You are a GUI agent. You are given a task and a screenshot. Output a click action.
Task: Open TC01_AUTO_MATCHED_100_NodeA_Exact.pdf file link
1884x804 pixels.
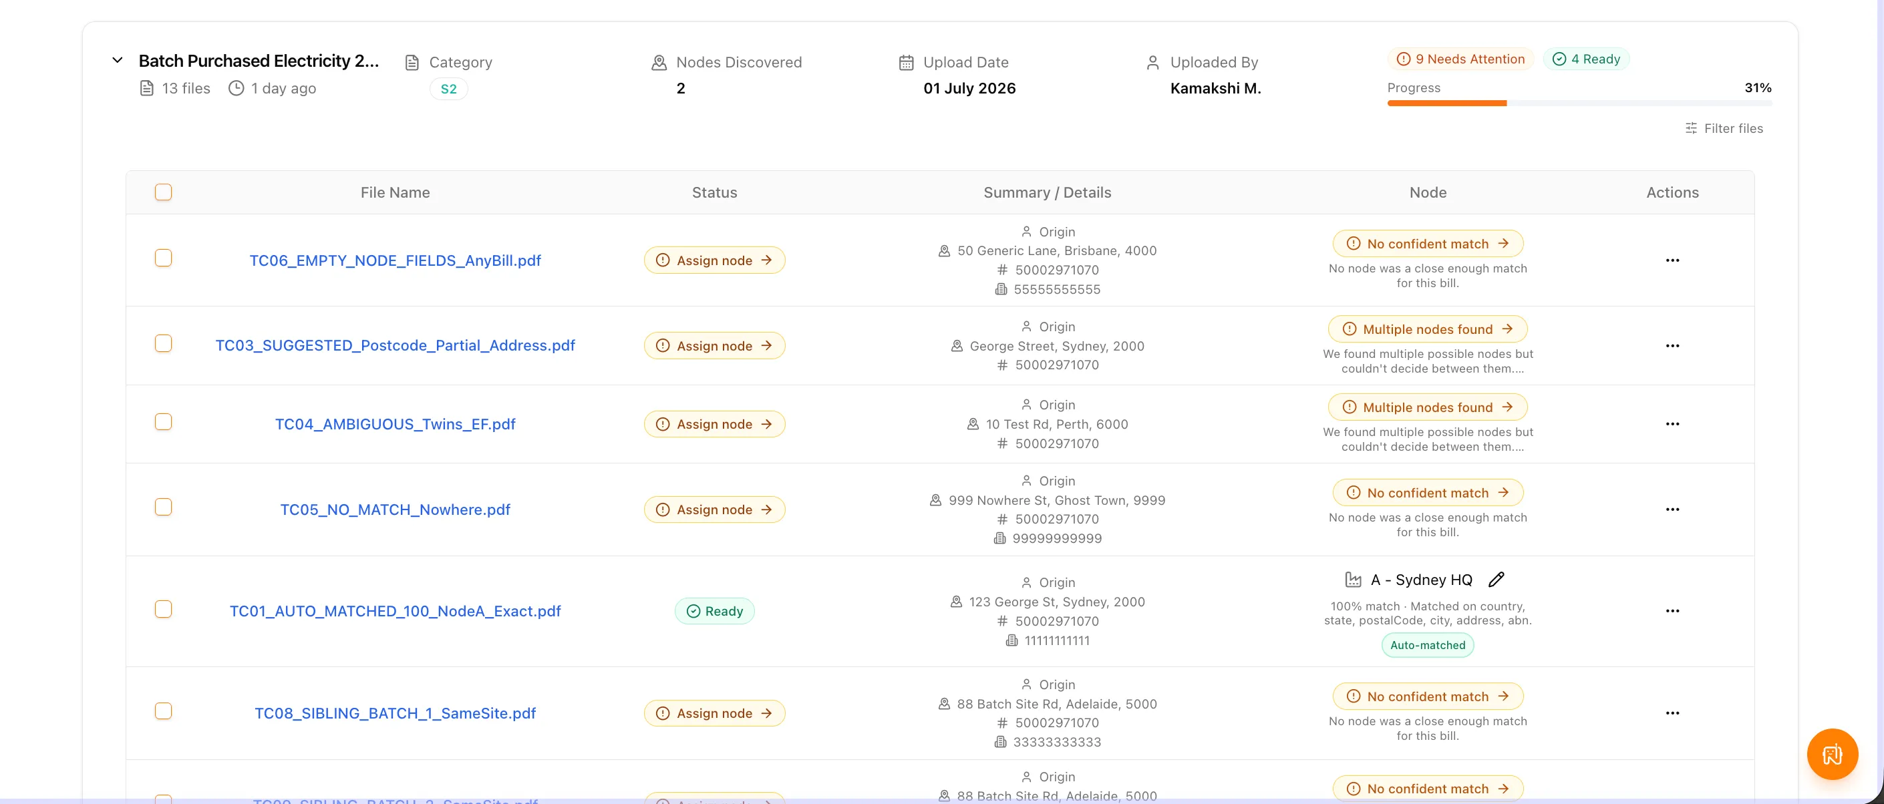point(395,612)
